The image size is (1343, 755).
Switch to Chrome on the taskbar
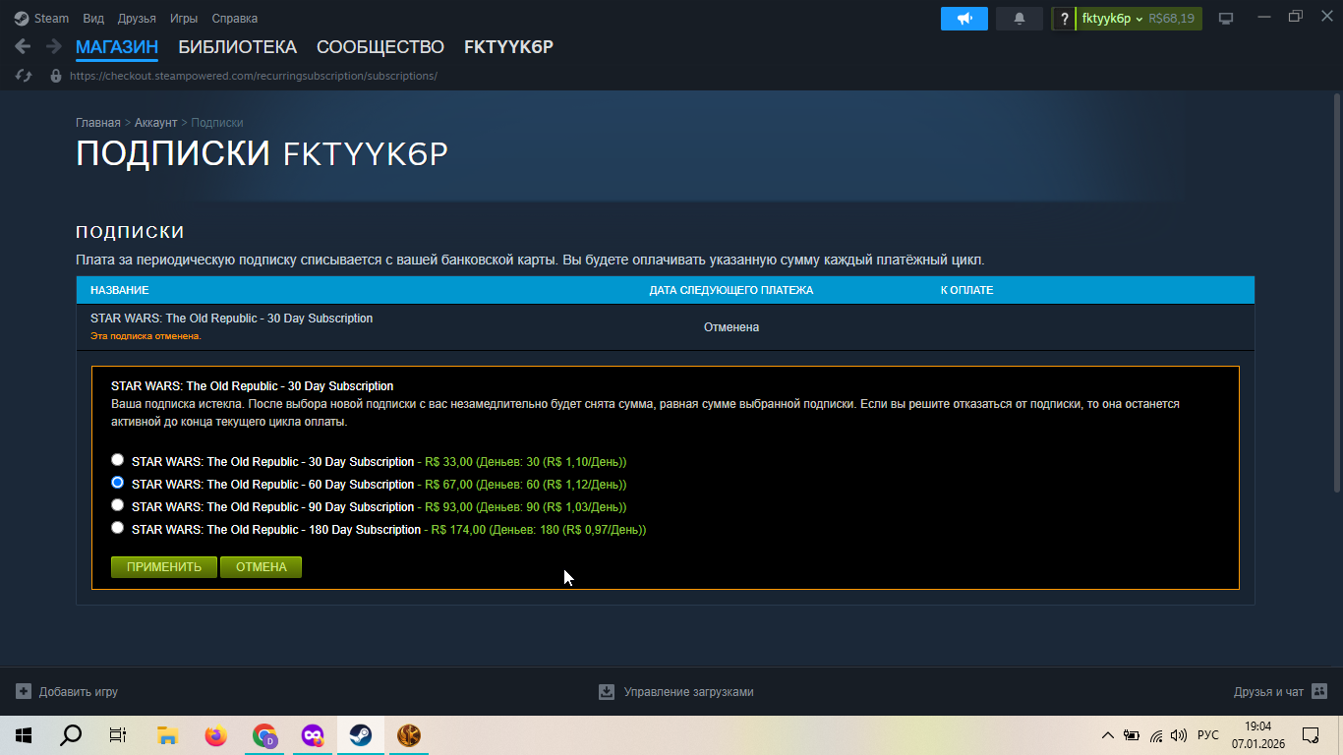pos(263,735)
